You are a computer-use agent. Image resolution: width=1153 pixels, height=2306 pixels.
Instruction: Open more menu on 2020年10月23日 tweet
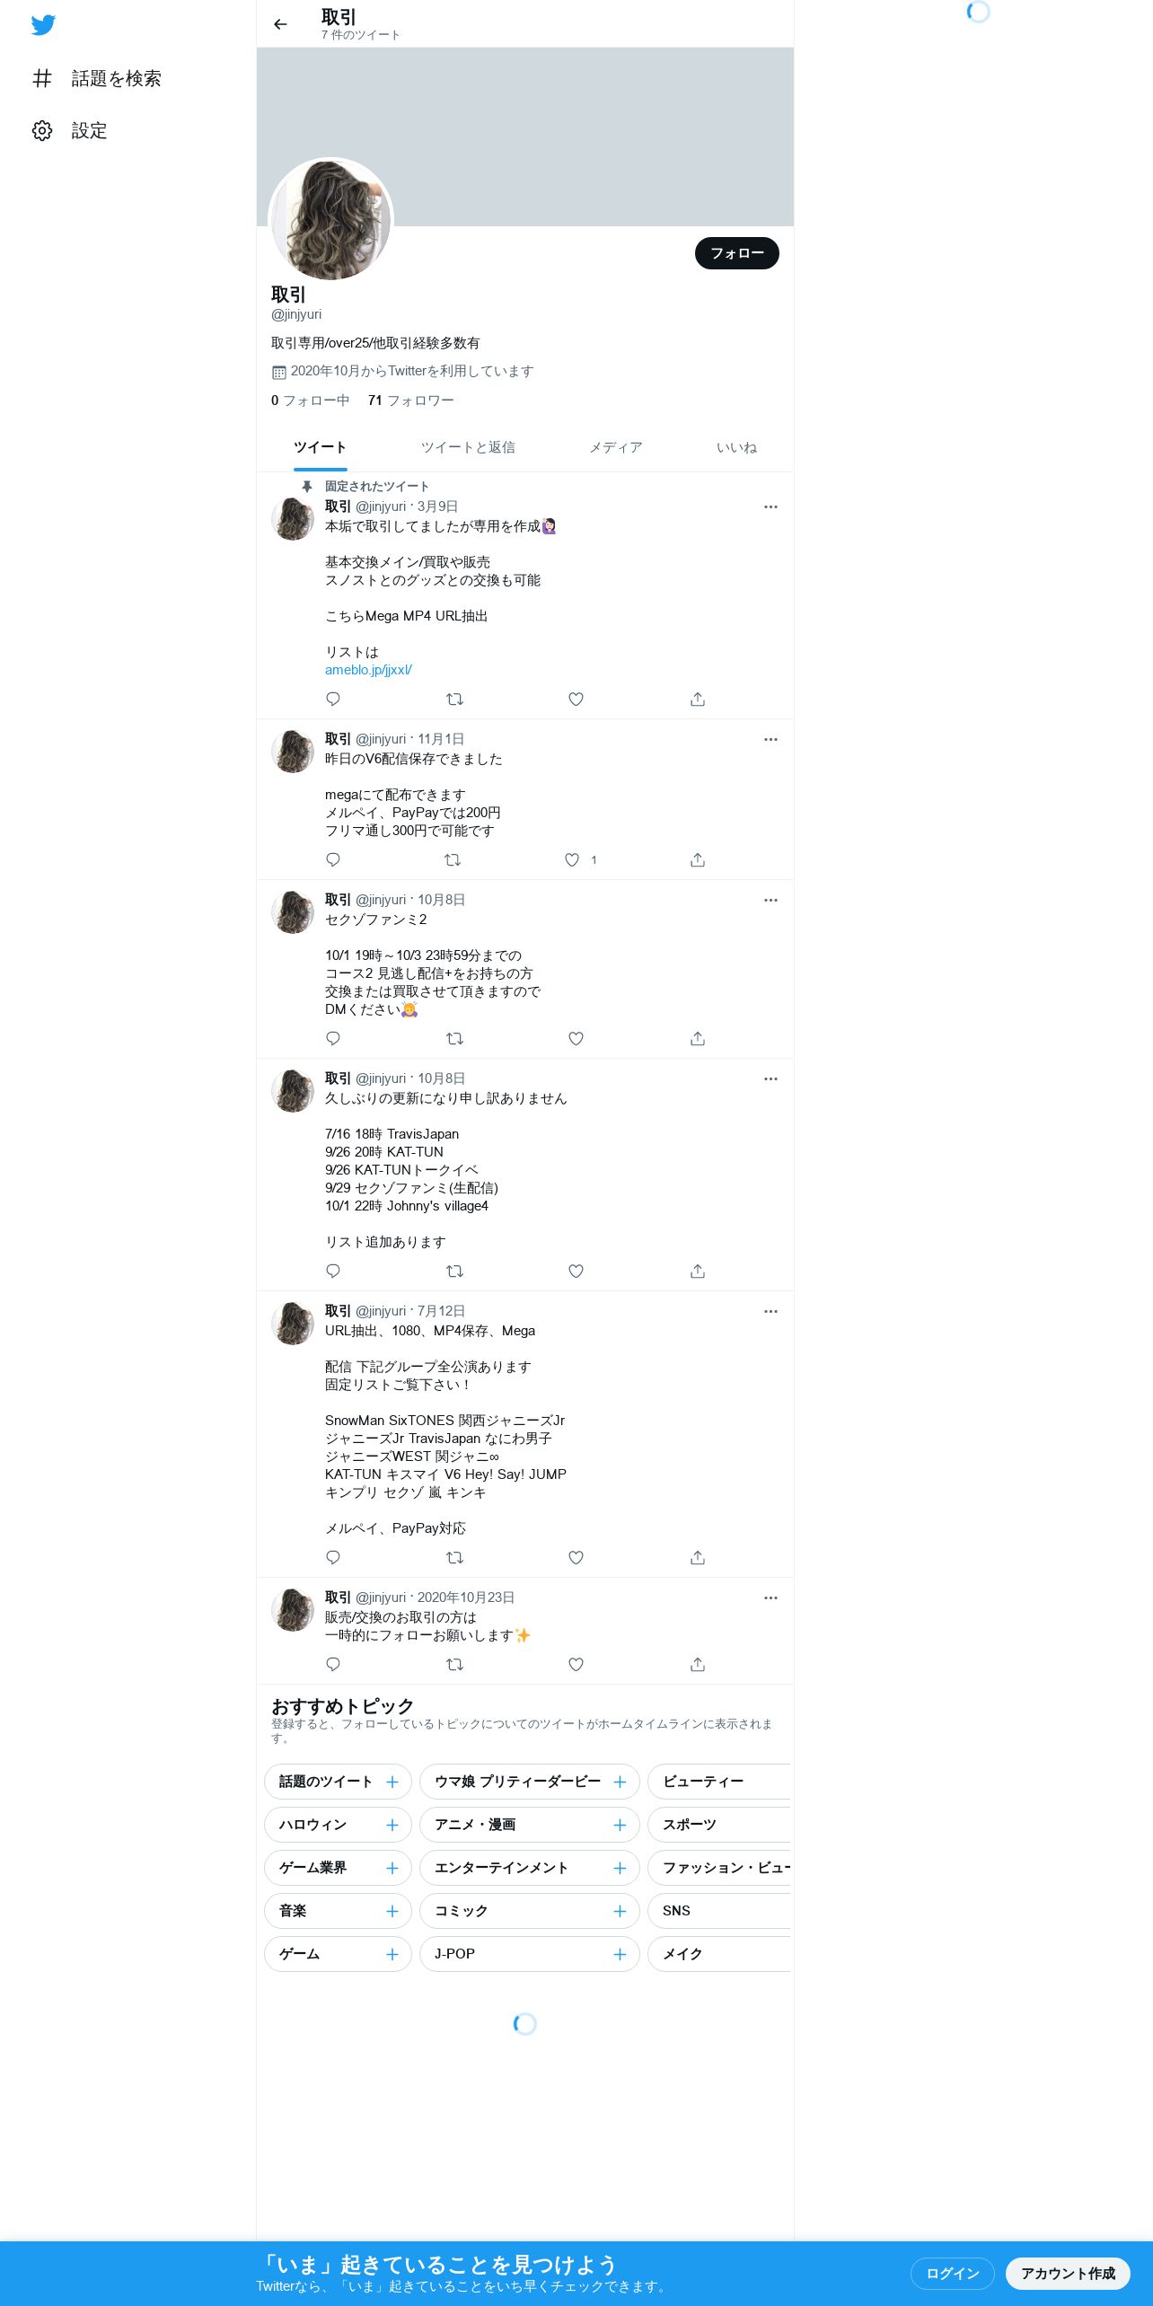tap(770, 1597)
